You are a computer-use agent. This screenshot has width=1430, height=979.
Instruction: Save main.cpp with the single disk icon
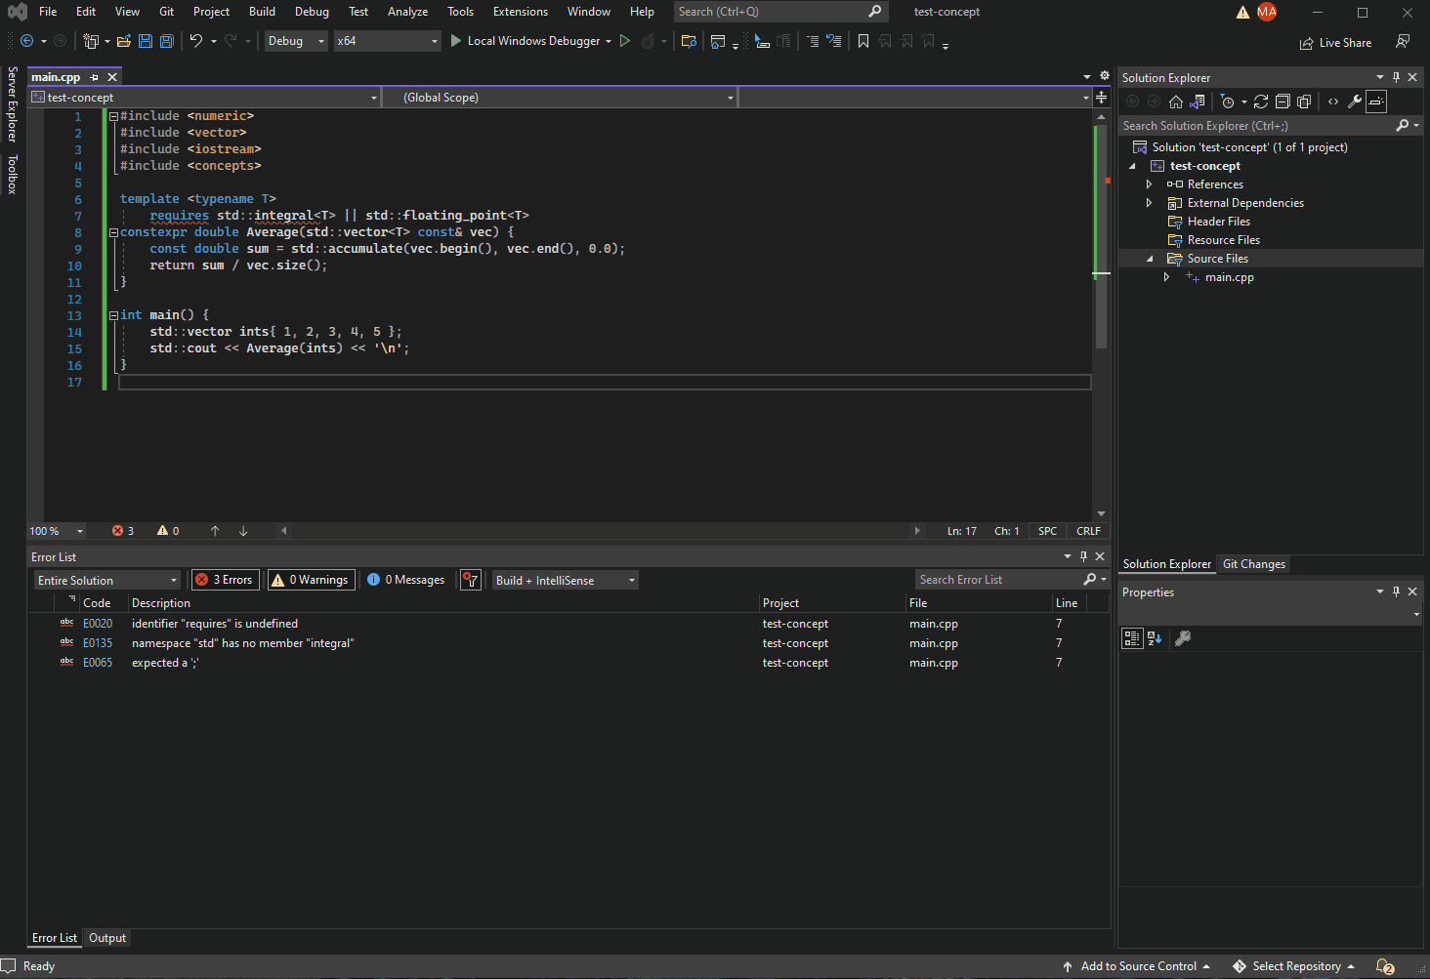tap(146, 41)
